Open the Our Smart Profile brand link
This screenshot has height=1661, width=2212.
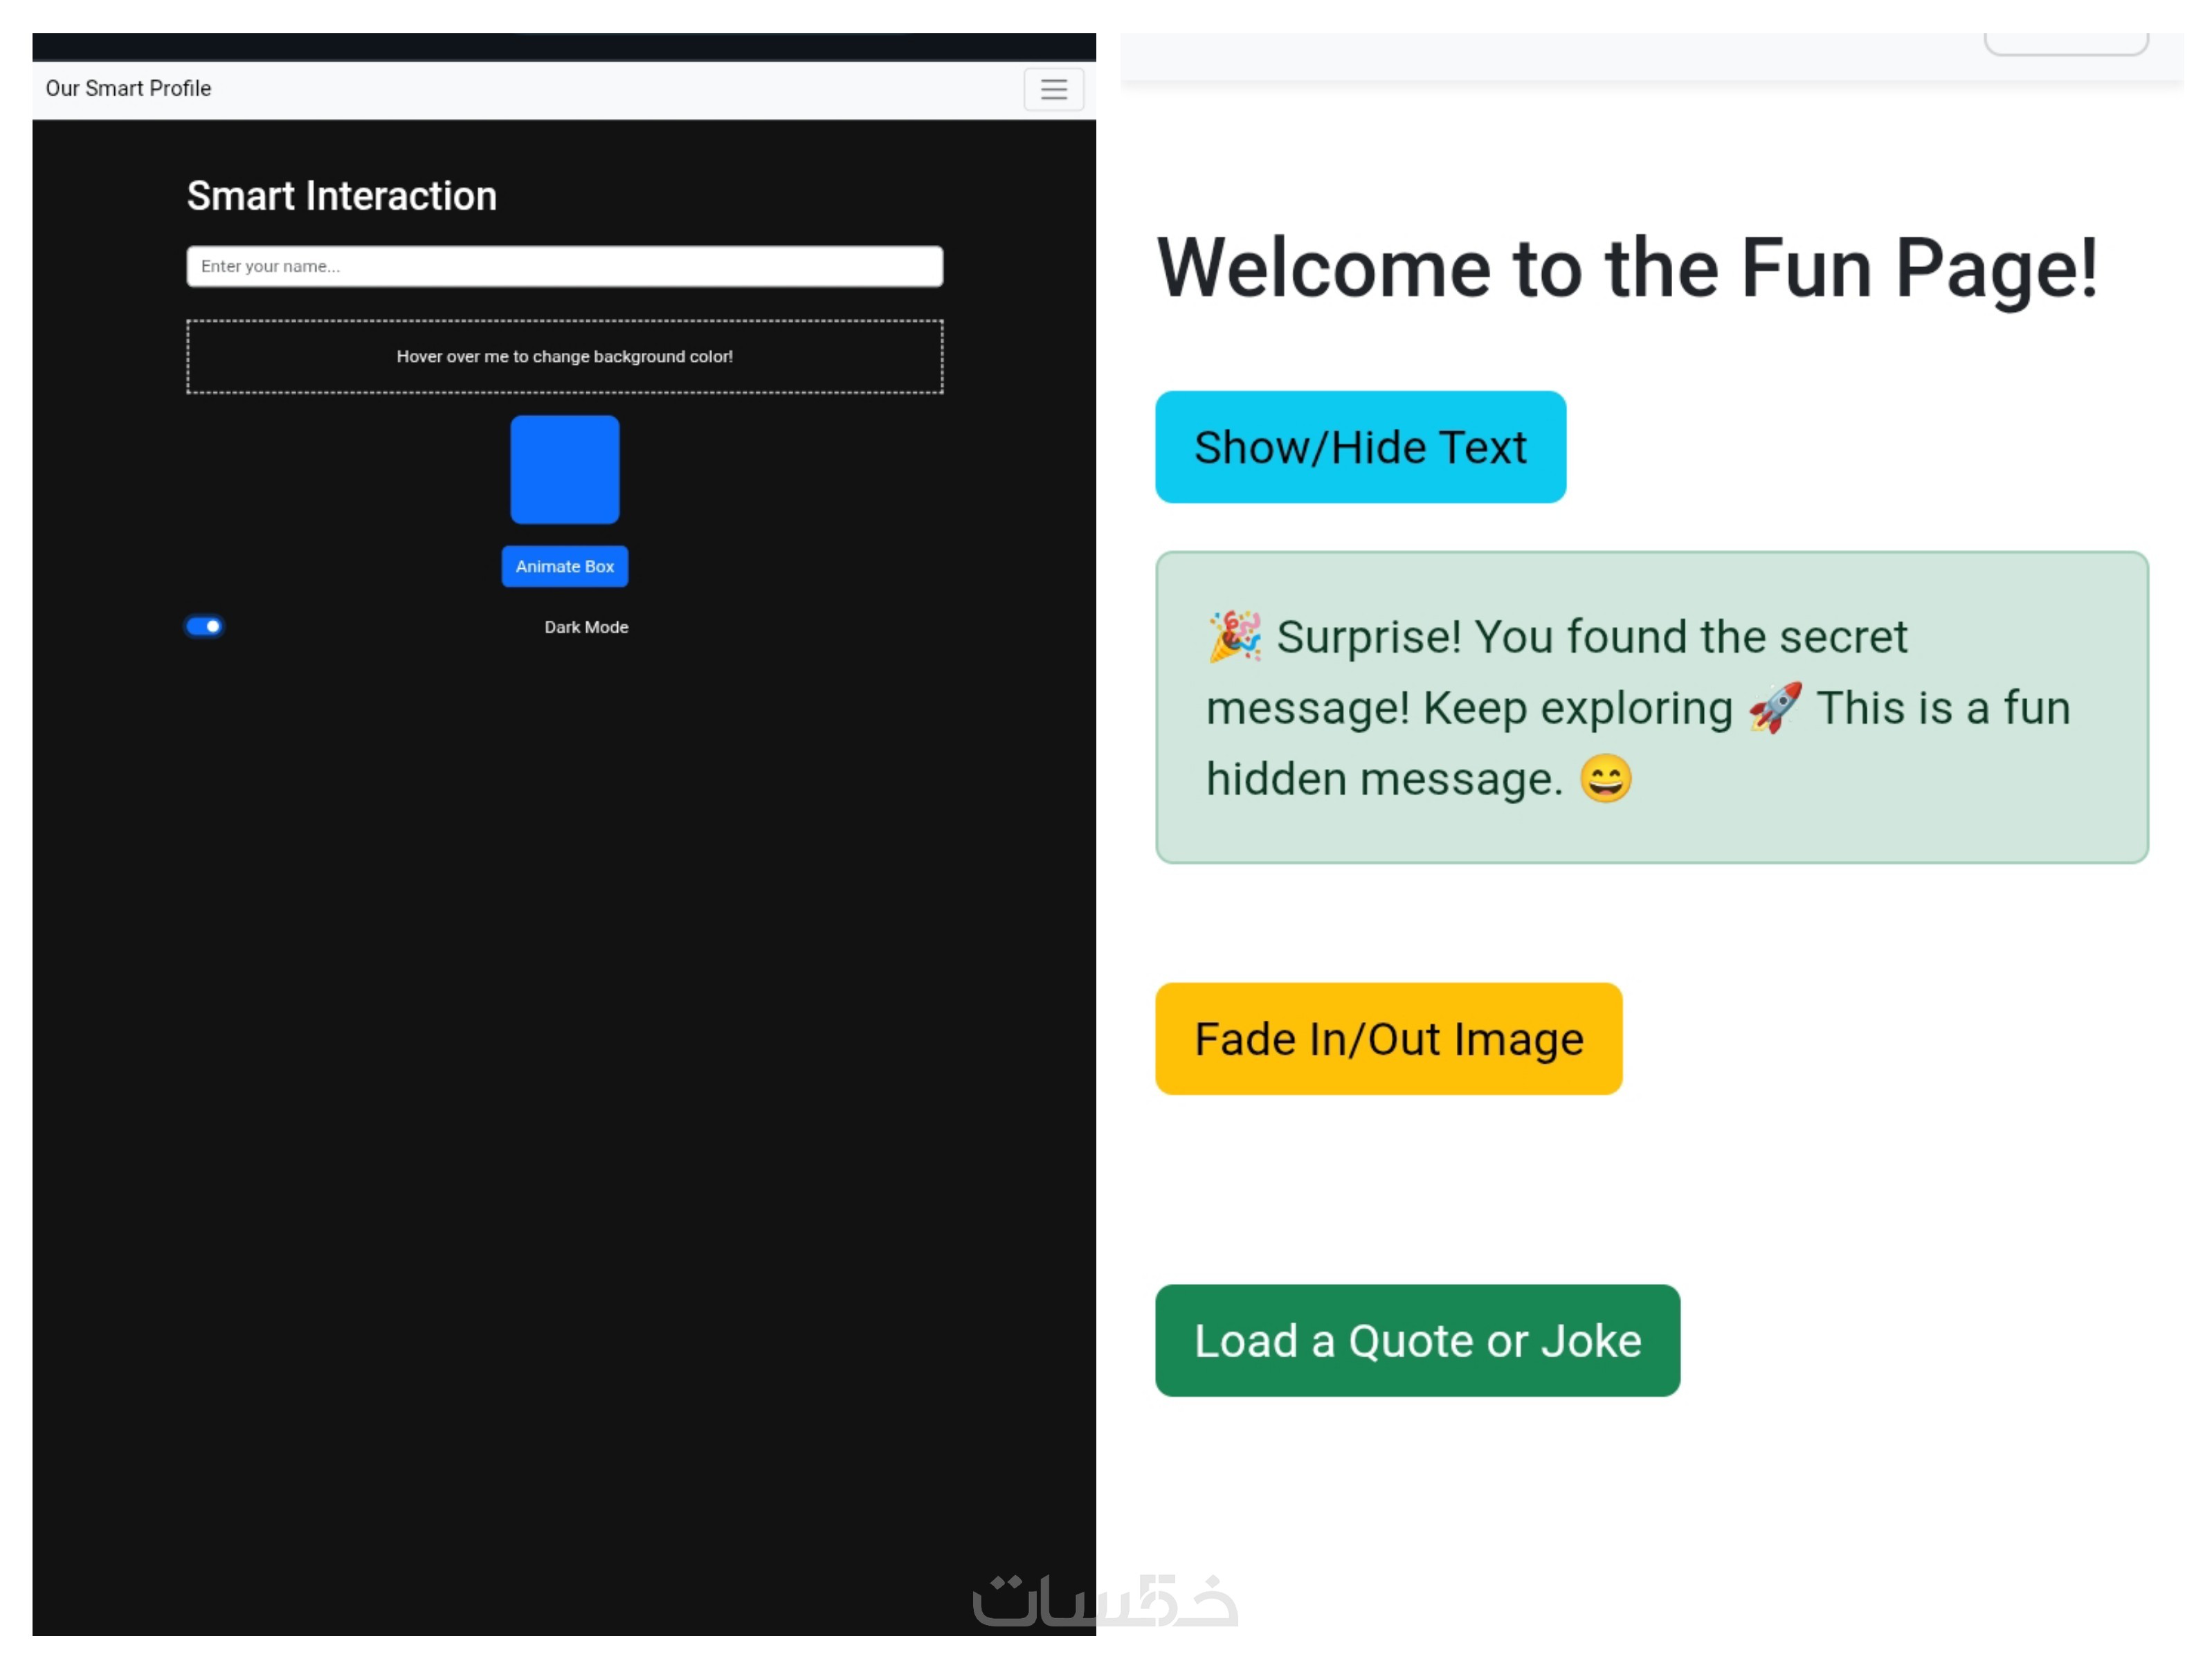(128, 88)
